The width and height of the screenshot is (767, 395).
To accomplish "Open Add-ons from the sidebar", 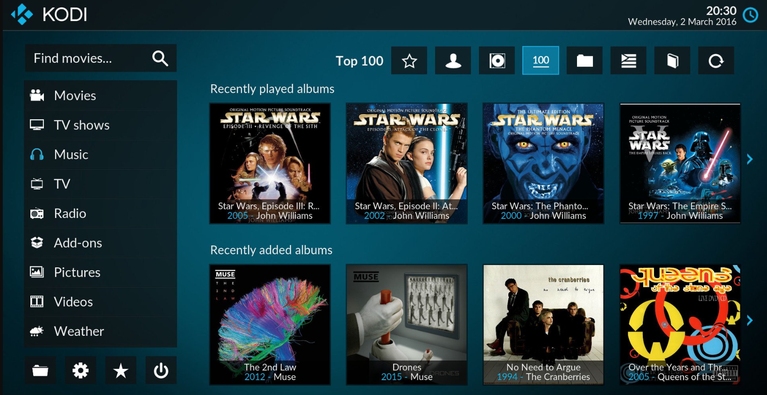I will click(x=100, y=243).
